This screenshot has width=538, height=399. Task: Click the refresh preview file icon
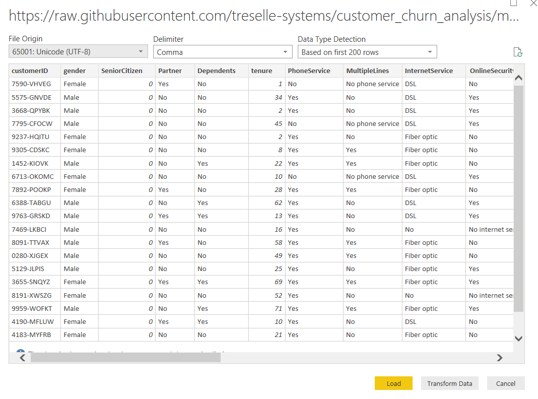click(517, 52)
